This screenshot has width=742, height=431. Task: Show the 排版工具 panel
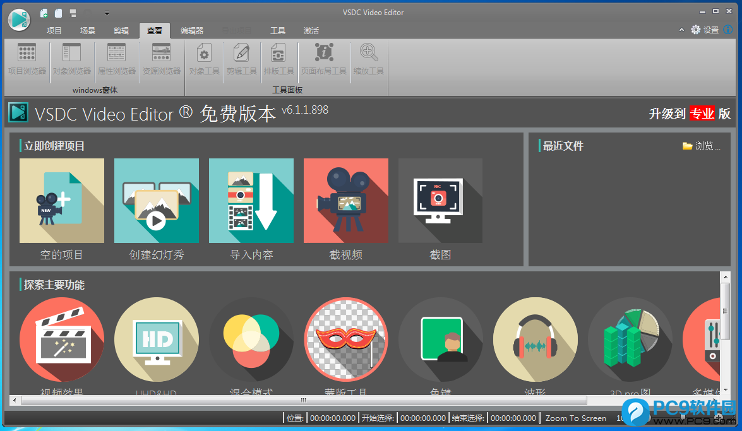278,59
